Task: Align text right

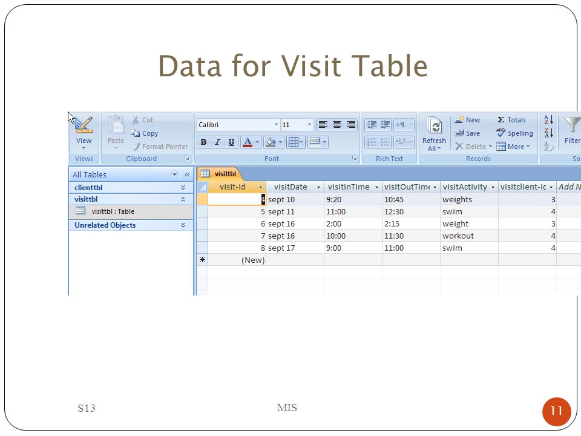Action: (x=350, y=125)
